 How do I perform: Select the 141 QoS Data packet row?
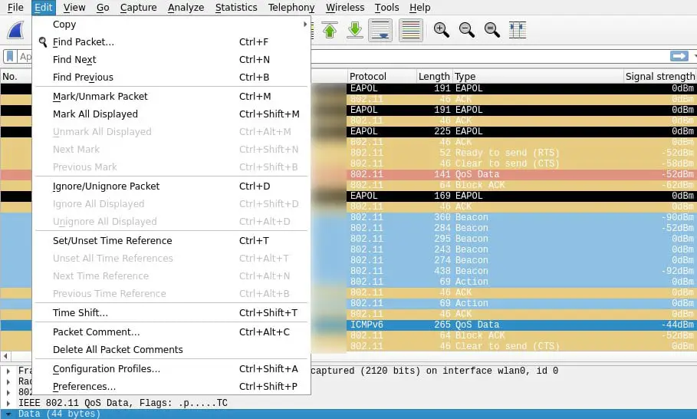click(521, 174)
